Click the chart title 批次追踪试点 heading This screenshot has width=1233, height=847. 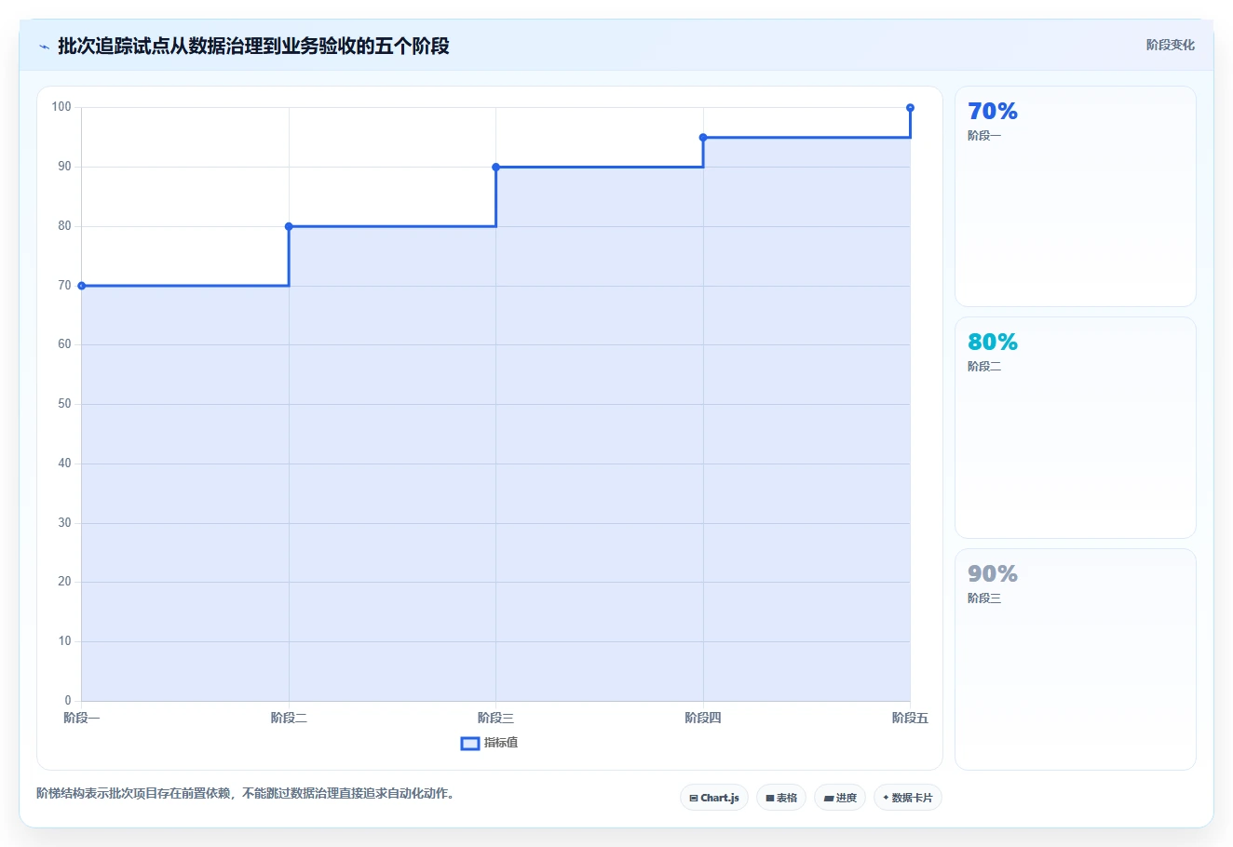pos(253,46)
